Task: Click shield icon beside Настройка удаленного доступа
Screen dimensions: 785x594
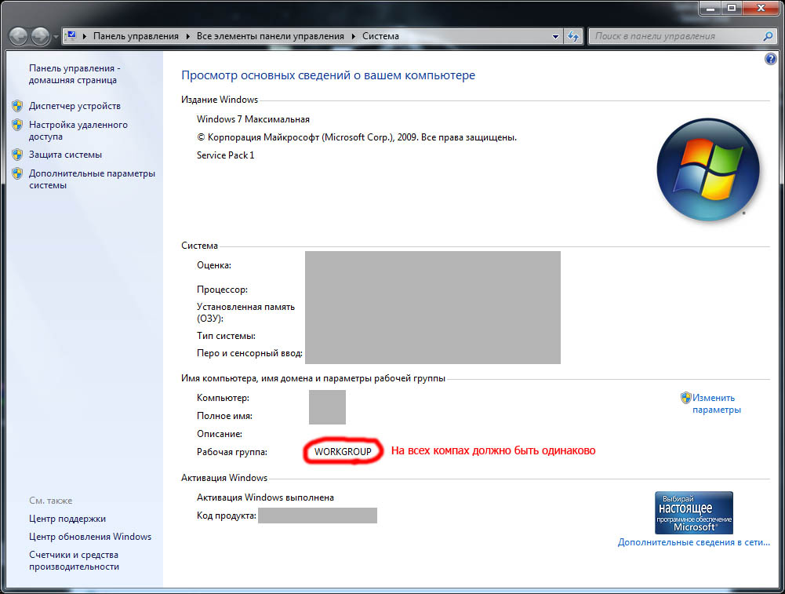Action: click(x=17, y=125)
